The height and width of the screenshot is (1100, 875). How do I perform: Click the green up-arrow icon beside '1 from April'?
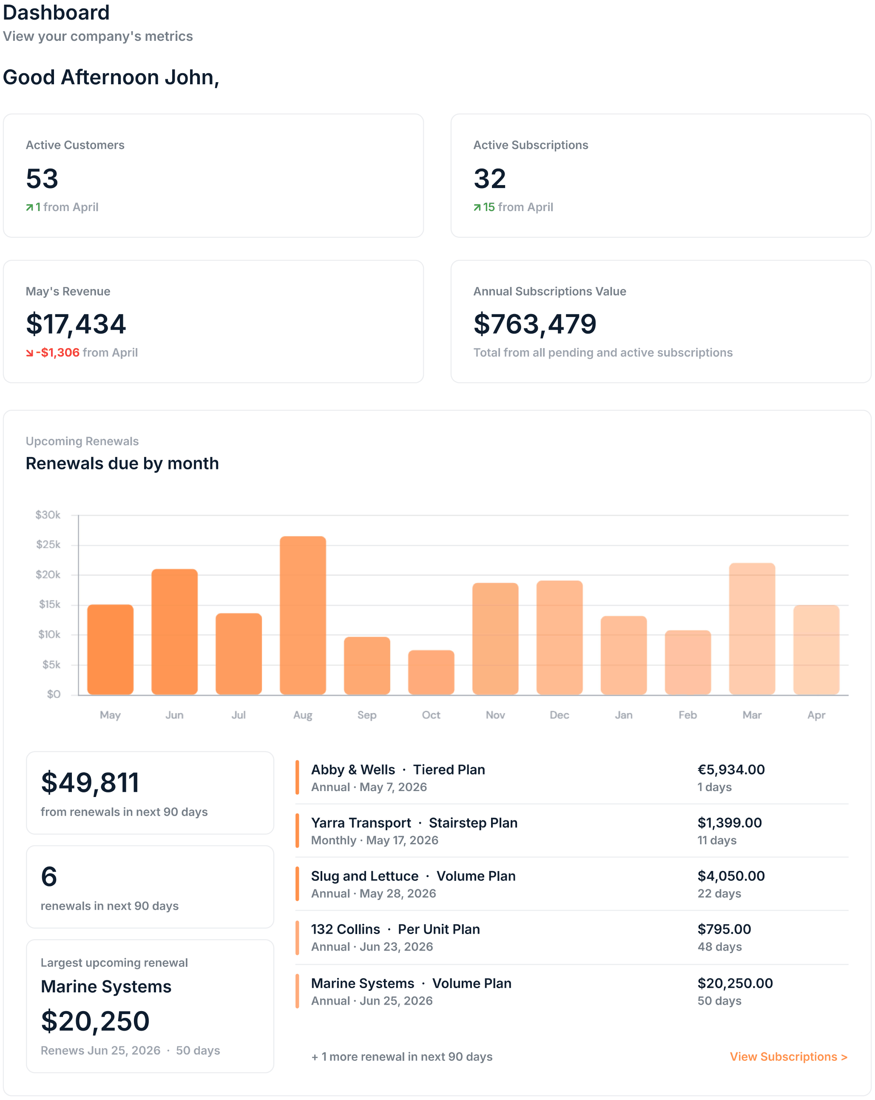click(30, 207)
